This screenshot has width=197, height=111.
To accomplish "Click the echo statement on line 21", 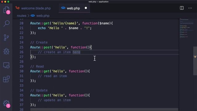I will (42, 28).
